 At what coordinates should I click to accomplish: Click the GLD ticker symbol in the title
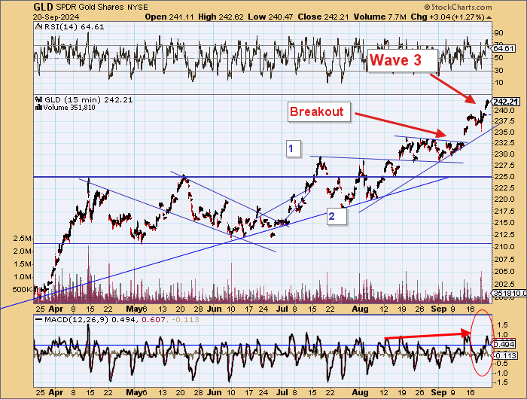coord(44,7)
